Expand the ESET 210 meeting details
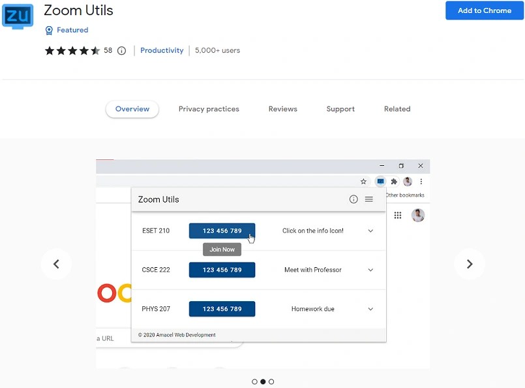Image resolution: width=525 pixels, height=388 pixels. click(x=370, y=231)
